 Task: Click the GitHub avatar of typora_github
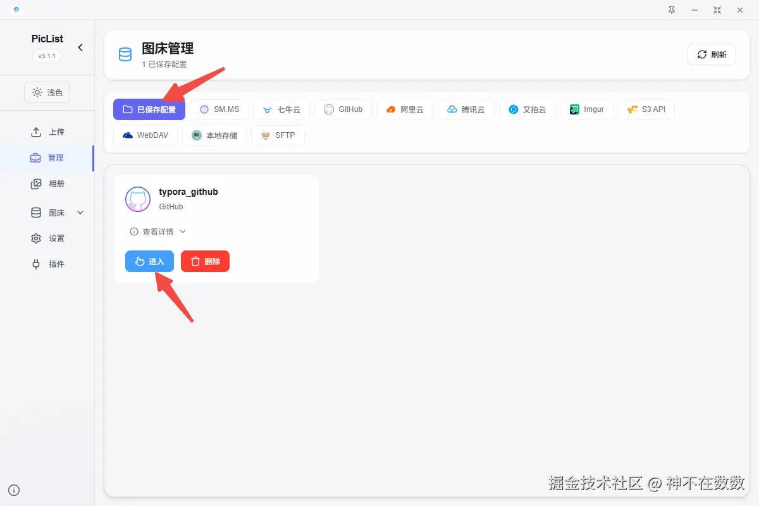point(138,199)
